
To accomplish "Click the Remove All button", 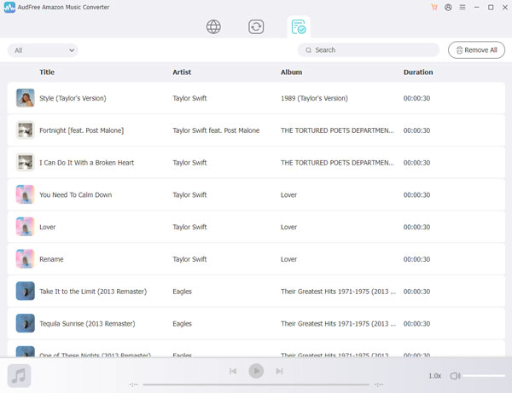I will (476, 50).
